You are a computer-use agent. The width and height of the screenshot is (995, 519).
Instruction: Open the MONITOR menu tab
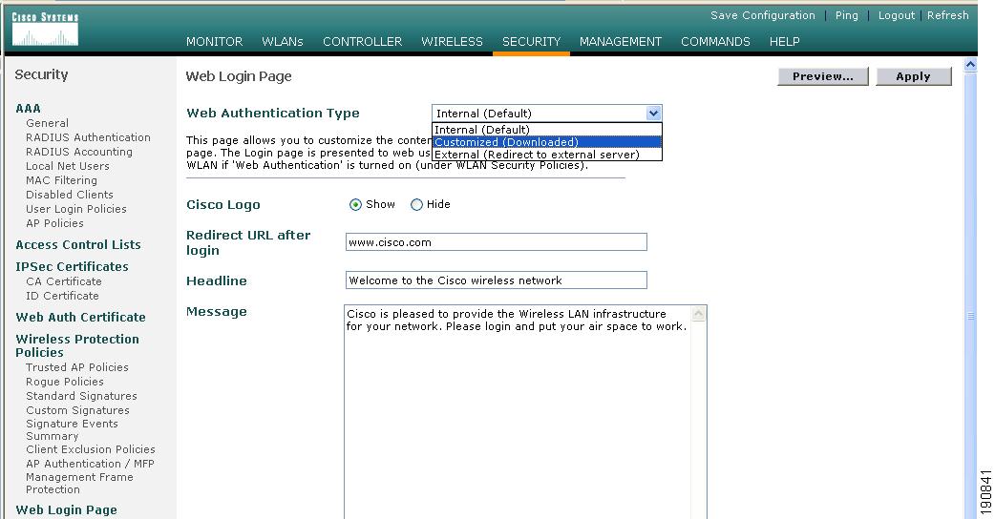(215, 42)
